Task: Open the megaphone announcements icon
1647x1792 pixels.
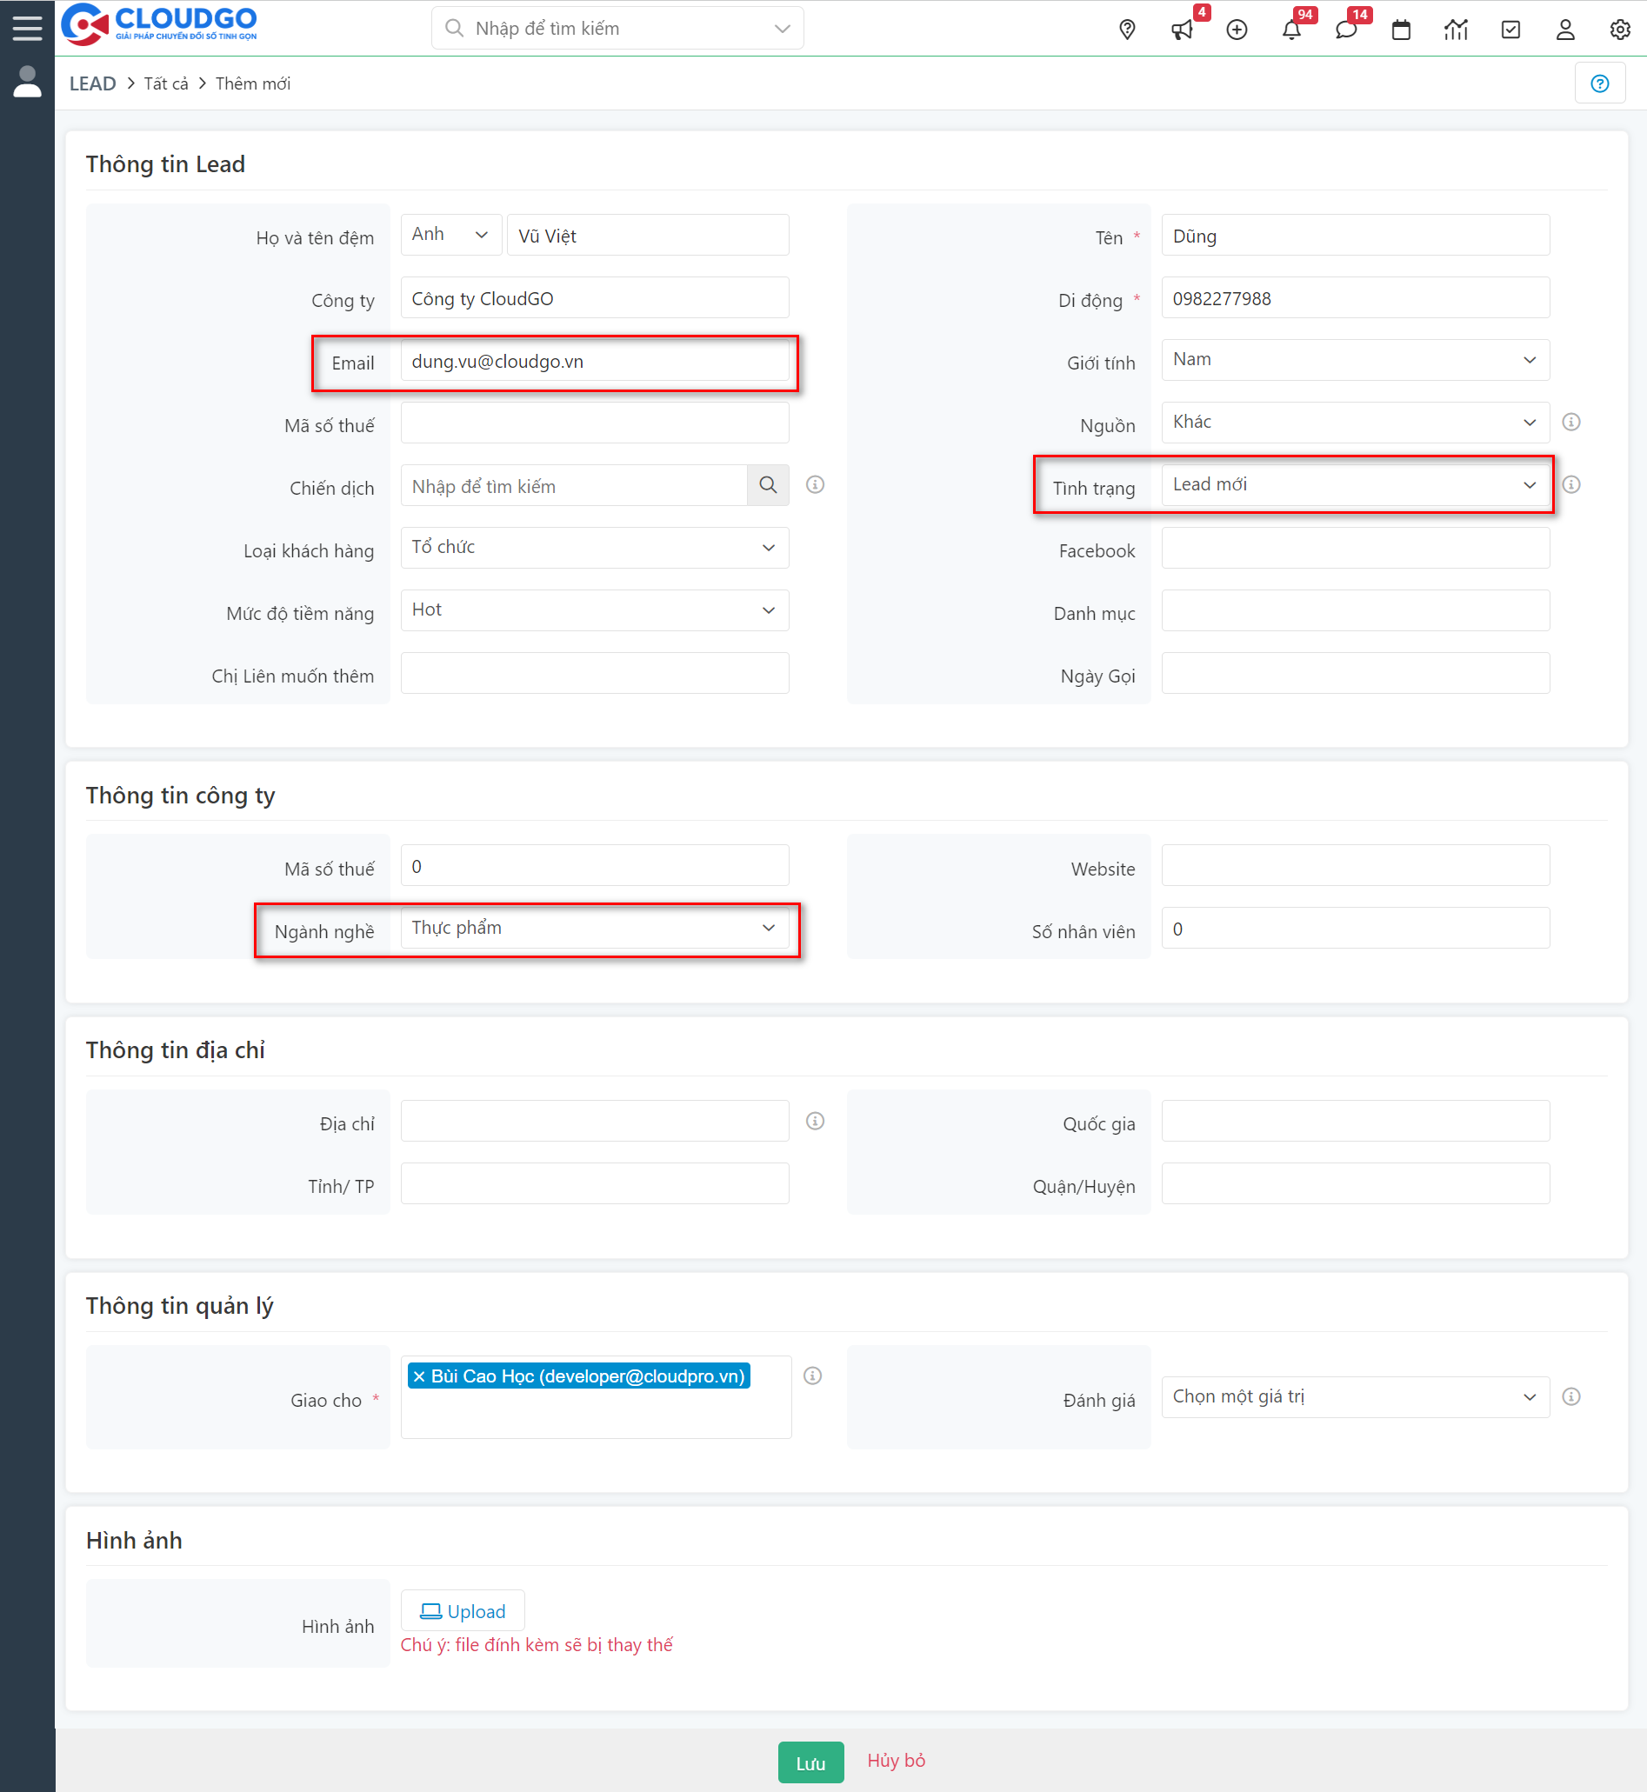Action: point(1182,30)
